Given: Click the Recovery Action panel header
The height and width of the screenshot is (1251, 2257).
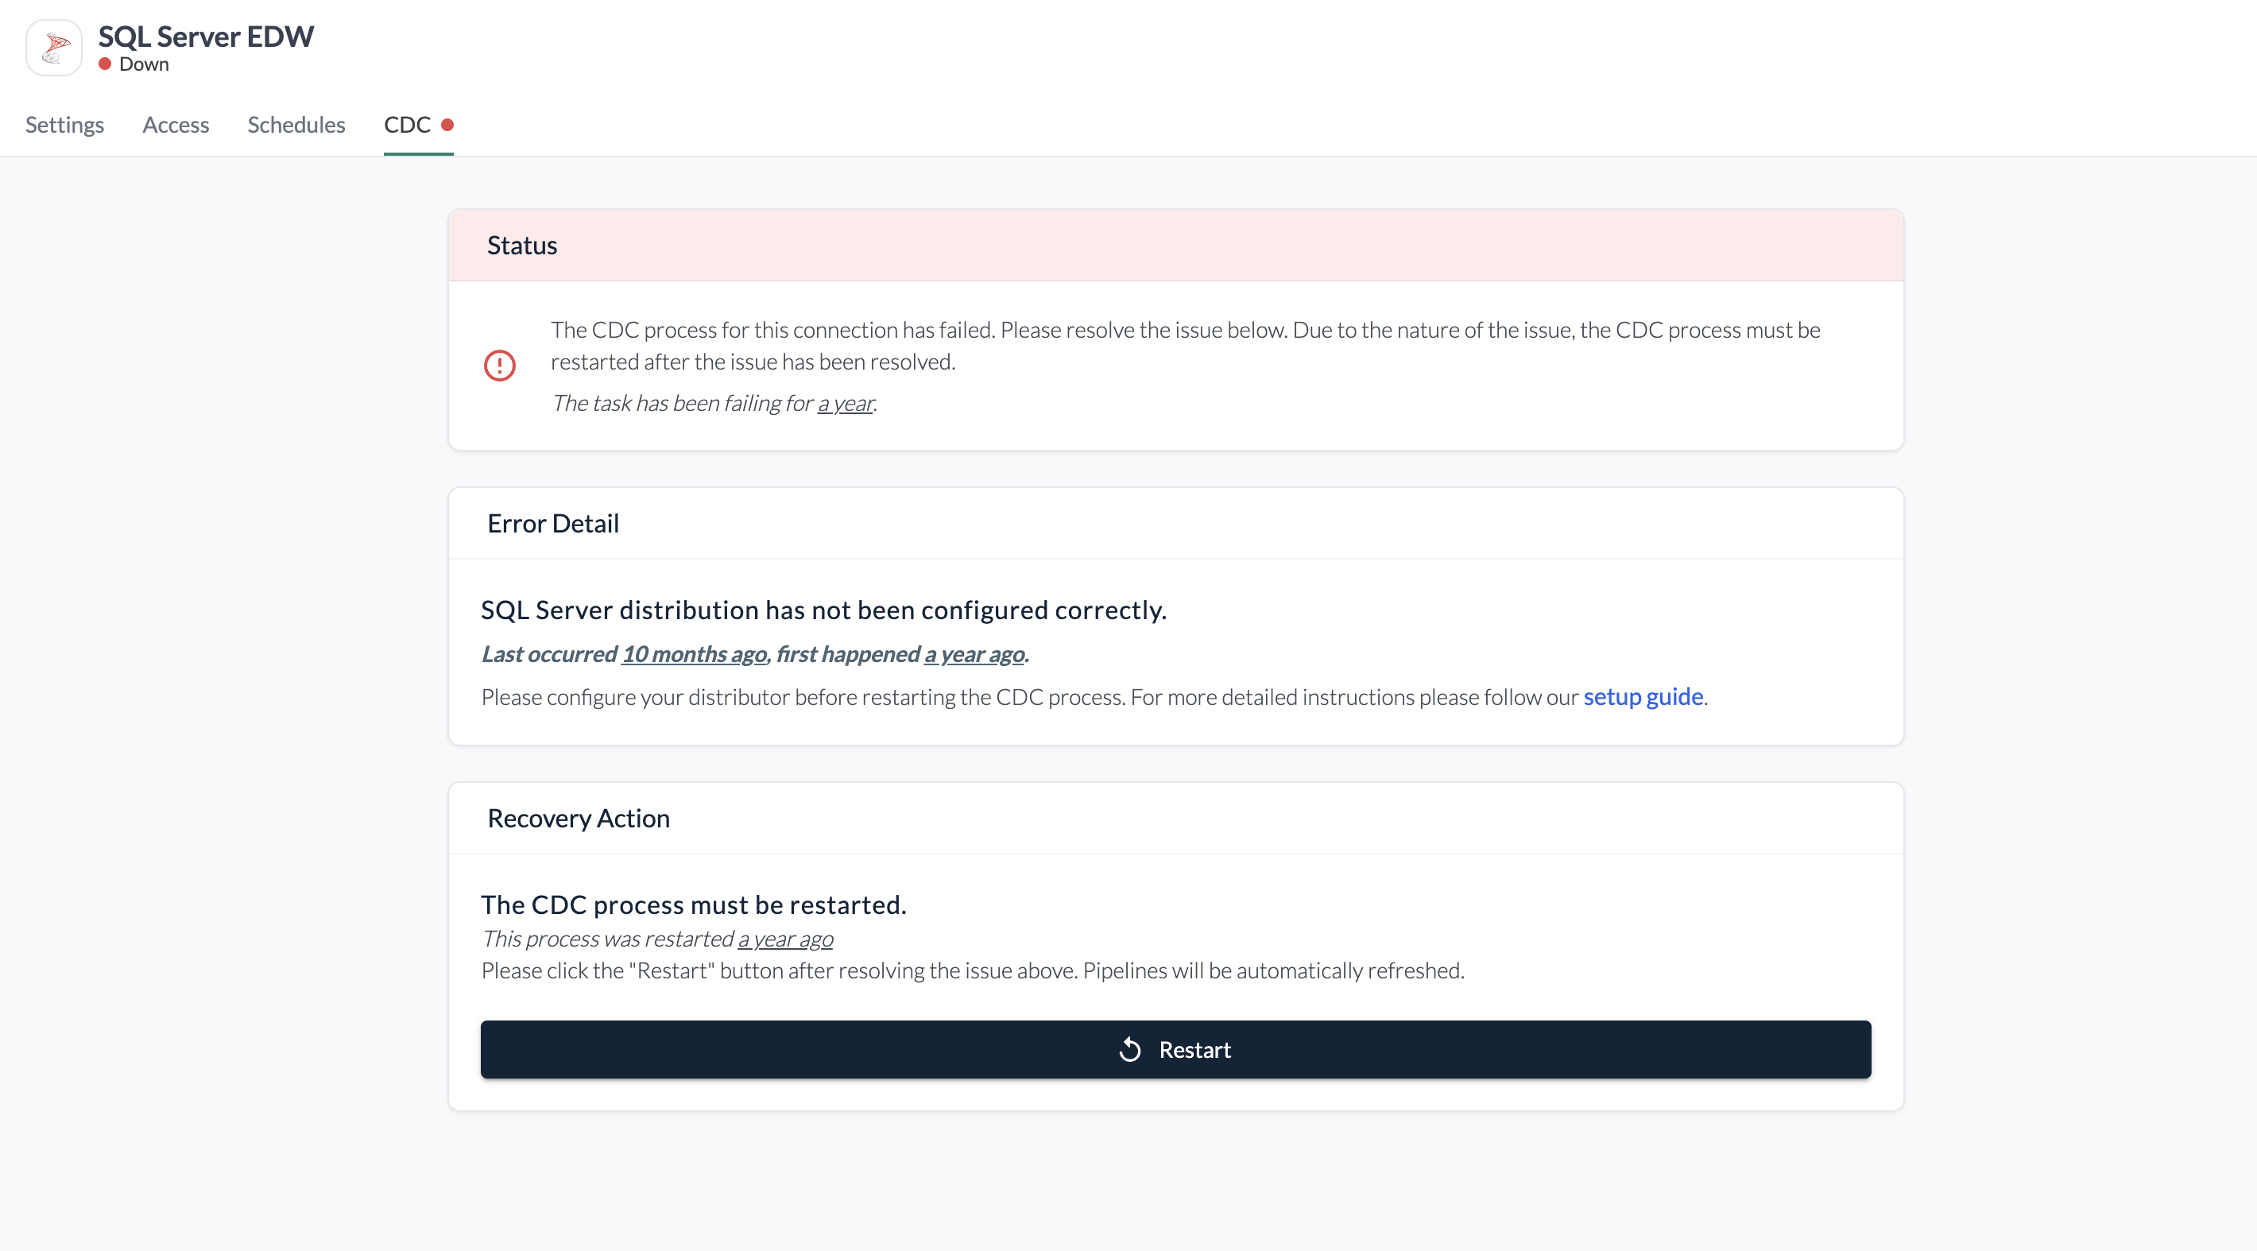Looking at the screenshot, I should pos(579,818).
